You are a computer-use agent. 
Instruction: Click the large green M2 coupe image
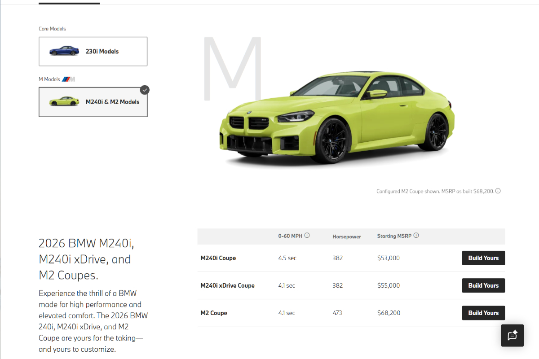[x=337, y=117]
